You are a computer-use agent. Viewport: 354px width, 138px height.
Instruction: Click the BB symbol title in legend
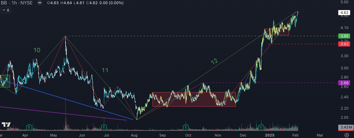[4, 3]
